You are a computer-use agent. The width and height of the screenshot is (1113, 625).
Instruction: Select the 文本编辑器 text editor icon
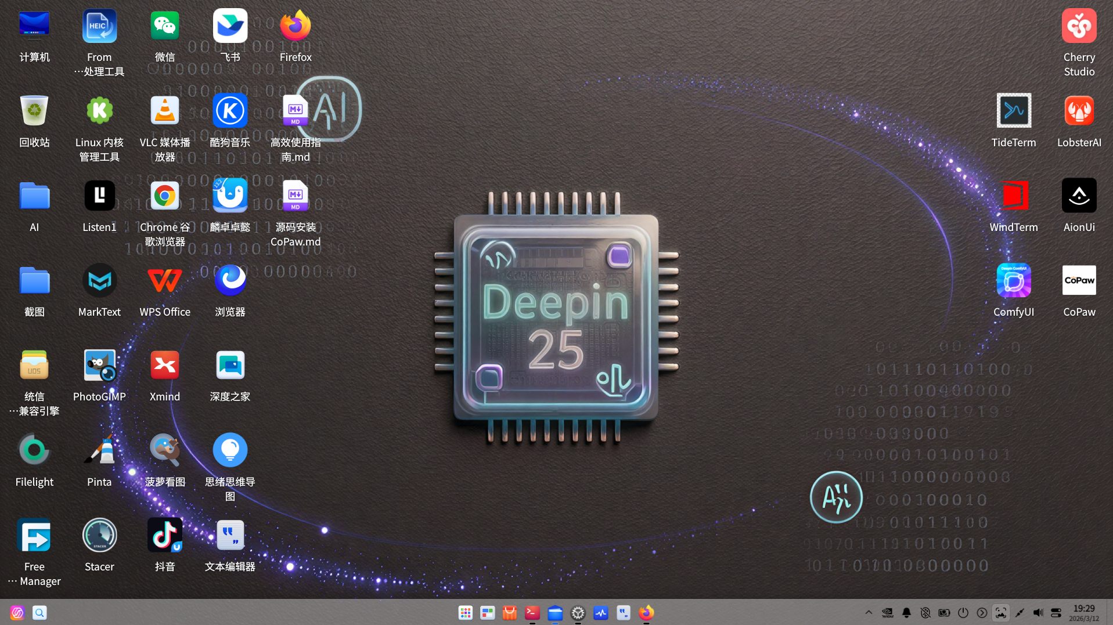(230, 535)
